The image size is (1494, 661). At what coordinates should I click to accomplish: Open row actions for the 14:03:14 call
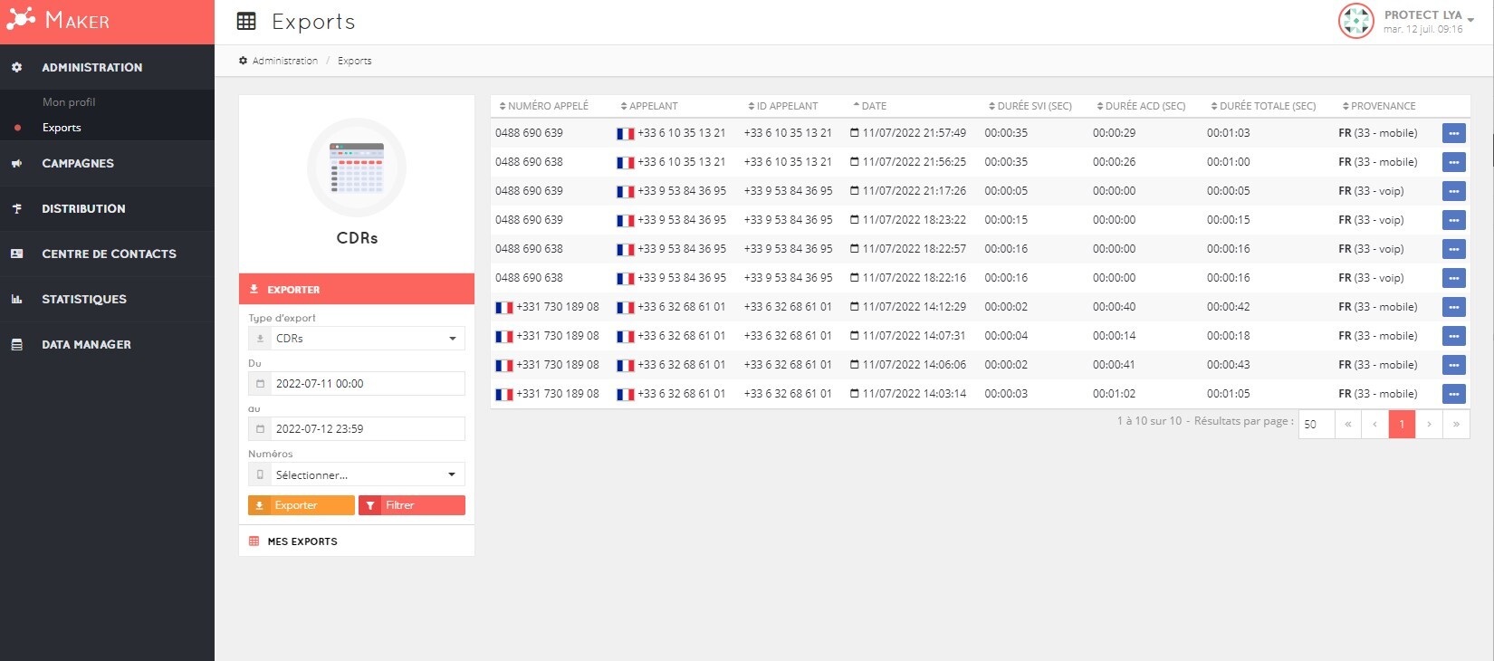tap(1453, 394)
